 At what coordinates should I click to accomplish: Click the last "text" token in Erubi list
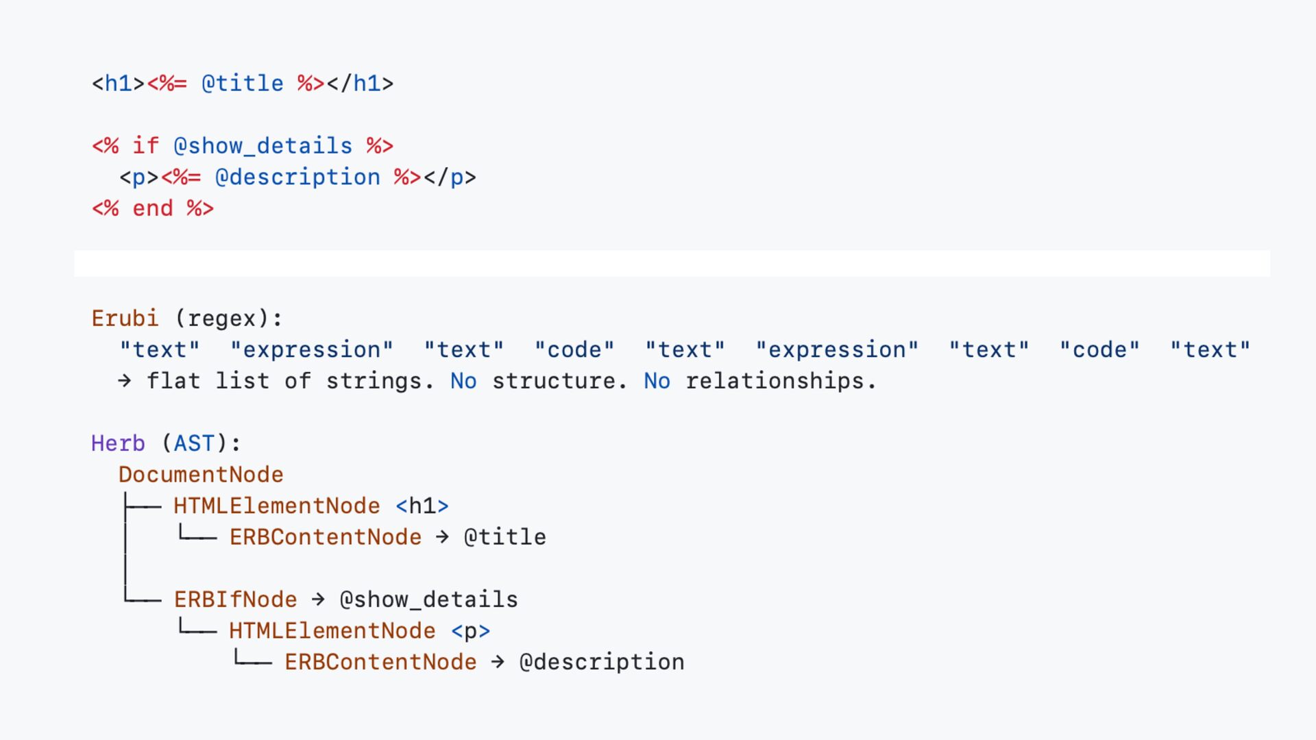[1210, 350]
